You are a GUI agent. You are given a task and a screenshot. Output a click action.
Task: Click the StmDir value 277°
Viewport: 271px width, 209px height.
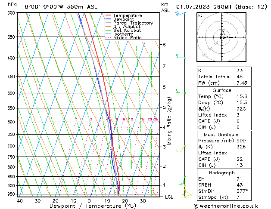240,191
